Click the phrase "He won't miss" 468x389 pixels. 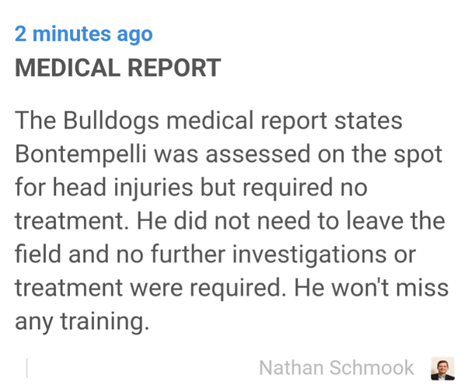(x=372, y=288)
